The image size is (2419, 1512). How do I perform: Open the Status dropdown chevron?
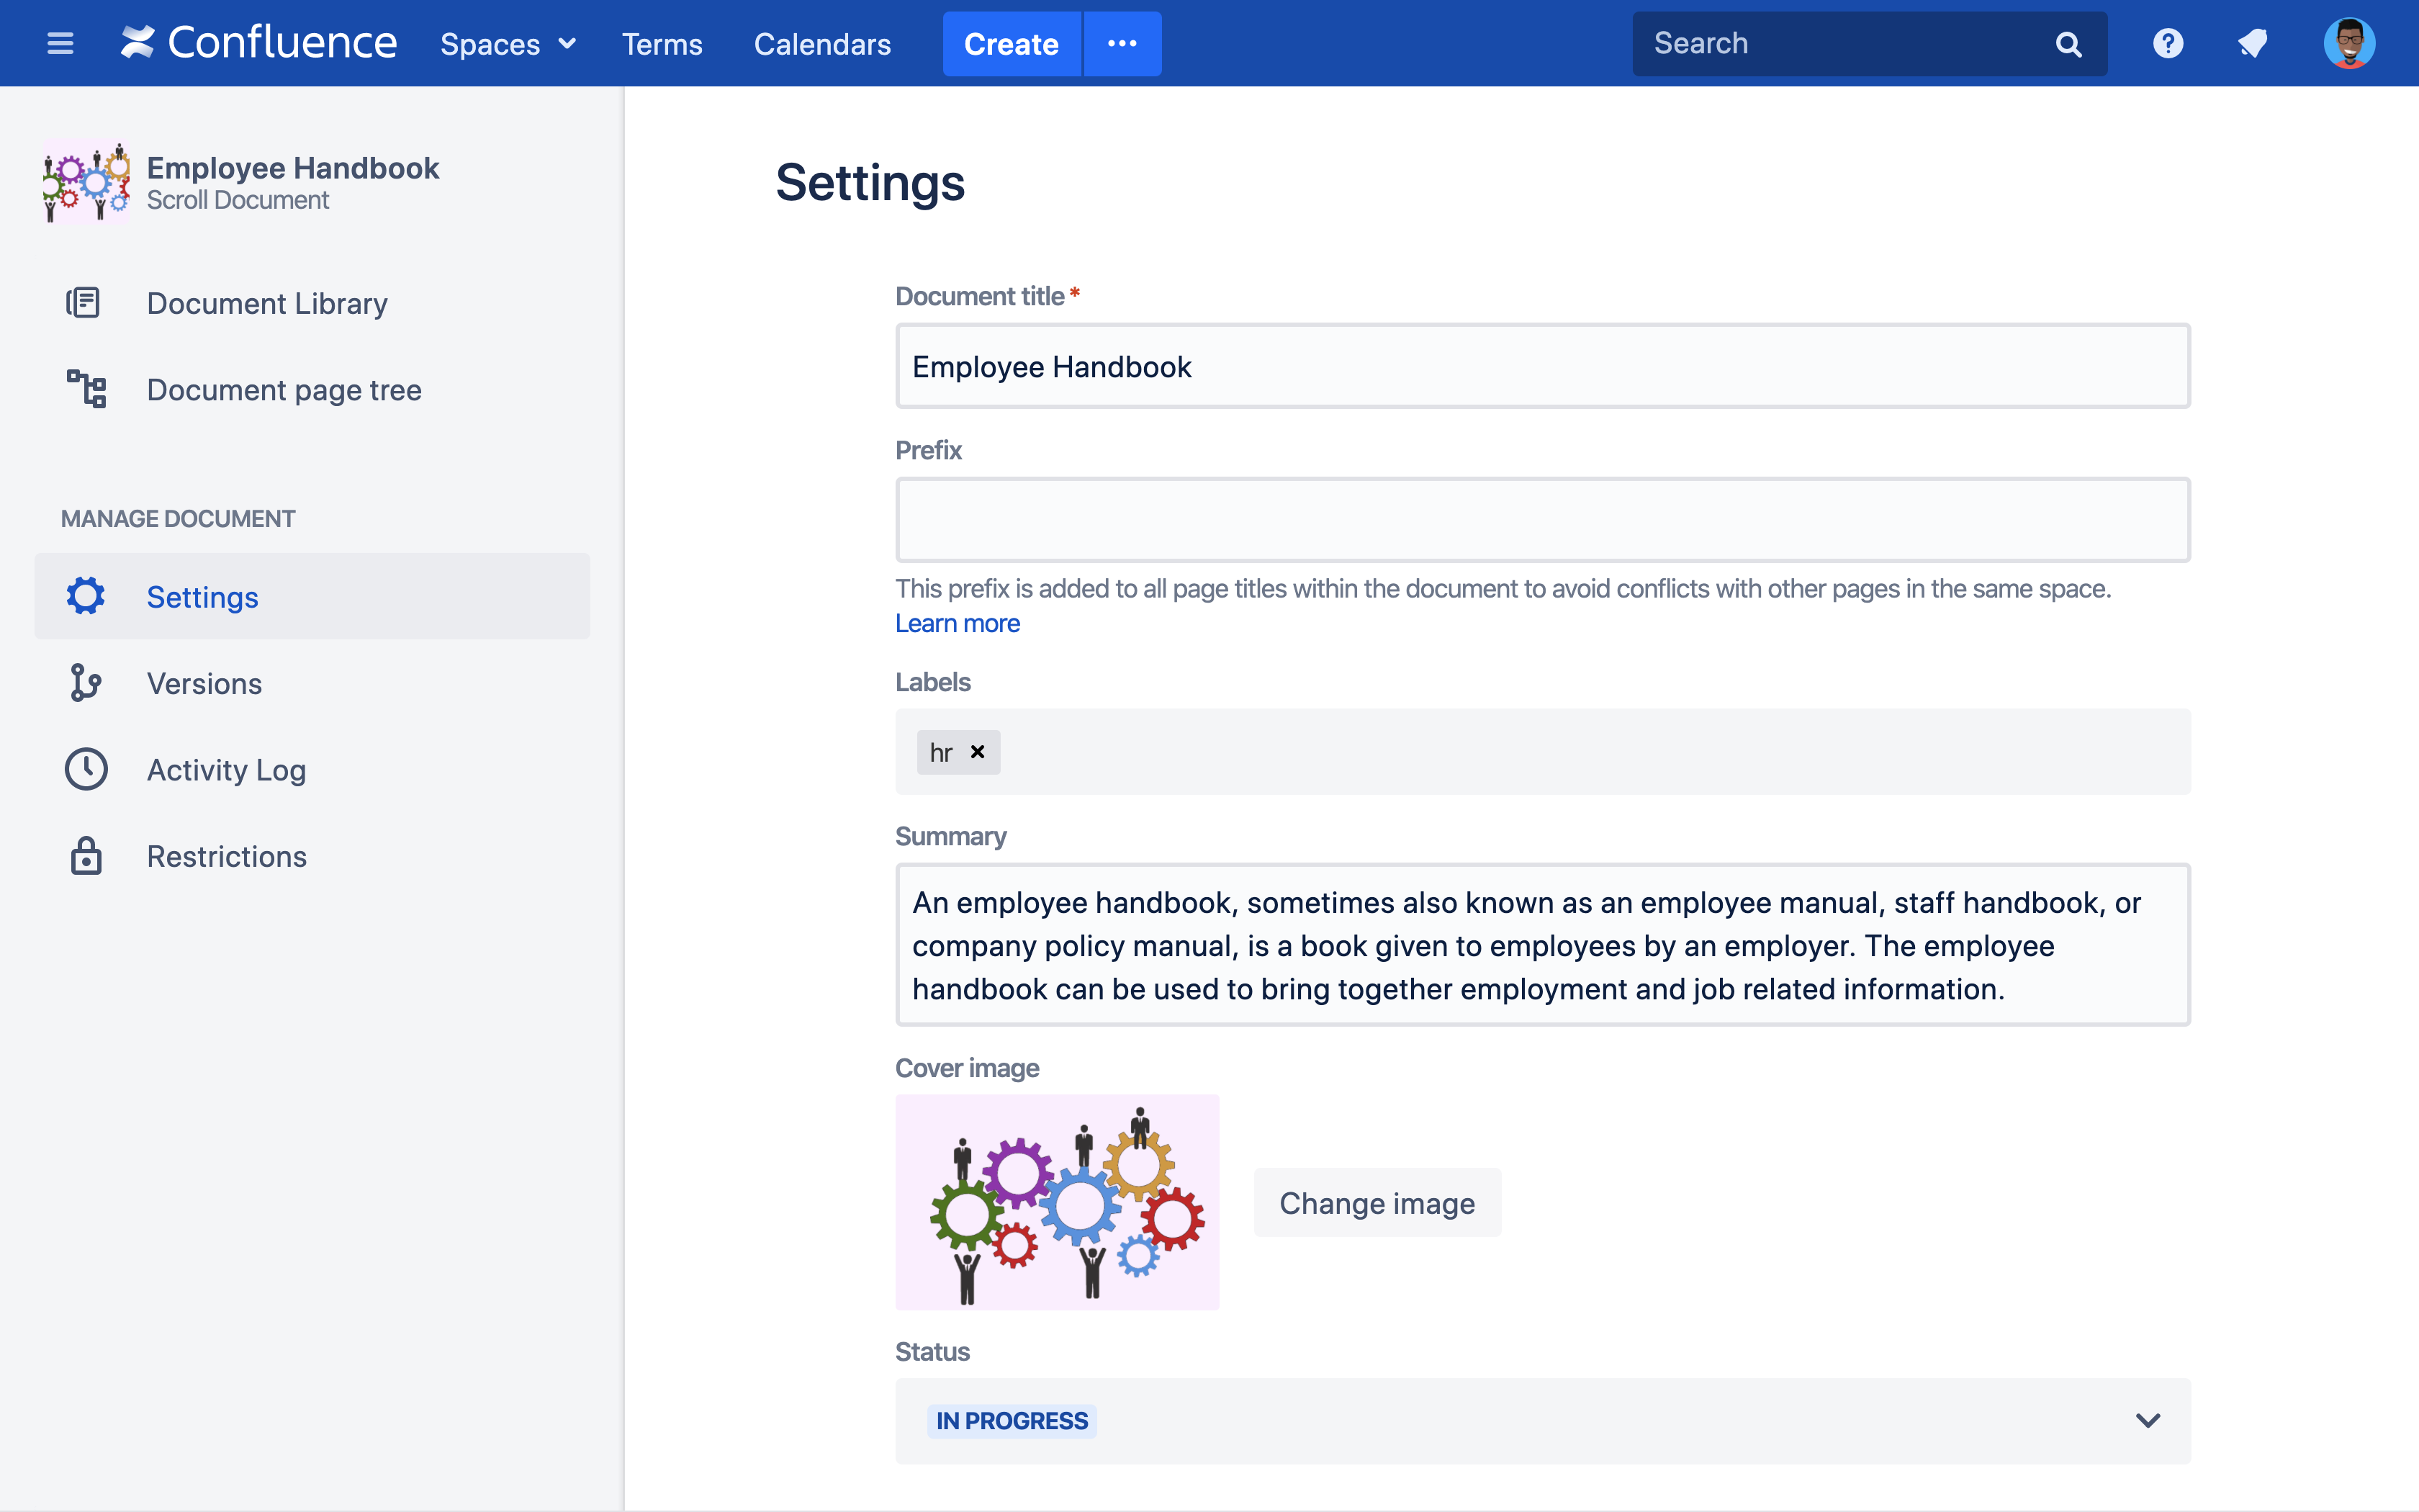[2147, 1420]
